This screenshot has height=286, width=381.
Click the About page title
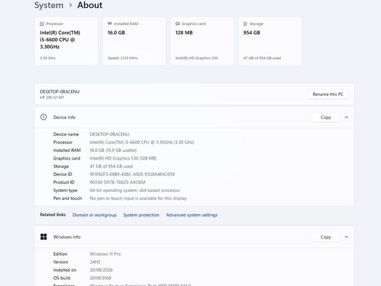(x=90, y=5)
